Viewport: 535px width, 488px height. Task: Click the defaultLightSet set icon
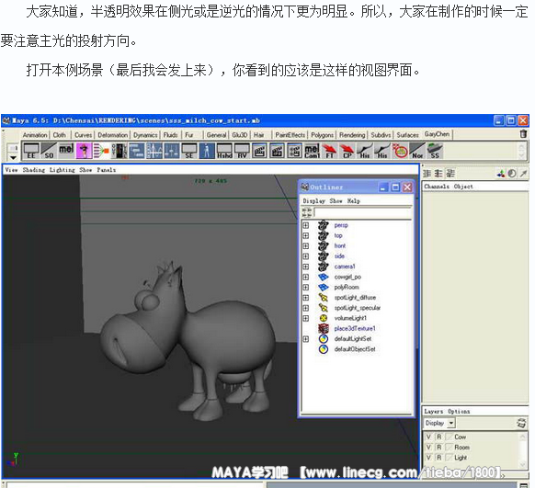(x=323, y=338)
